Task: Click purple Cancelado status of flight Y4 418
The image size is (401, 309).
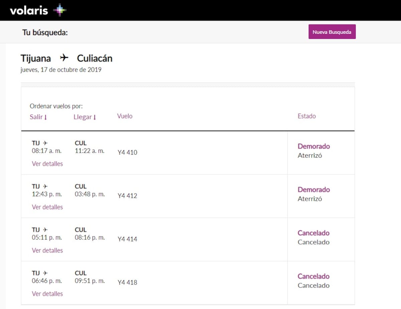Action: [x=313, y=276]
